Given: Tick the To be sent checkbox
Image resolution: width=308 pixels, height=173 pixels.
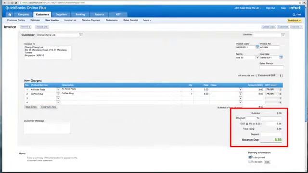Looking at the screenshot, I should [250, 161].
